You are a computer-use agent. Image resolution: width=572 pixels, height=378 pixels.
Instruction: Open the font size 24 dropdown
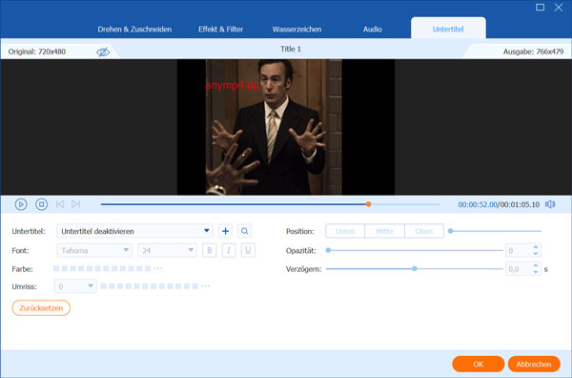pyautogui.click(x=167, y=250)
